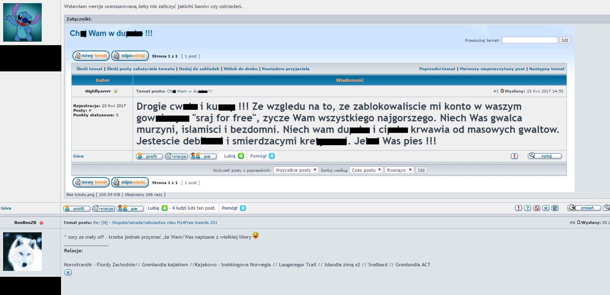Click Idź button next to Rosnąco dropdown
The image size is (610, 295).
click(421, 170)
